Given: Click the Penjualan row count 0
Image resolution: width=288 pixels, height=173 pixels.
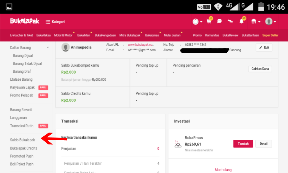Looking at the screenshot, I should click(x=158, y=149).
